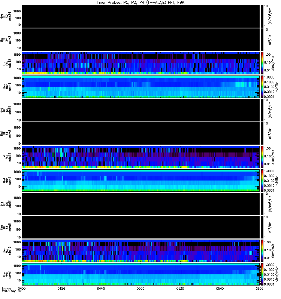Click the black color bar beside tha fff edc34
281x299 pixels.
tap(262, 16)
